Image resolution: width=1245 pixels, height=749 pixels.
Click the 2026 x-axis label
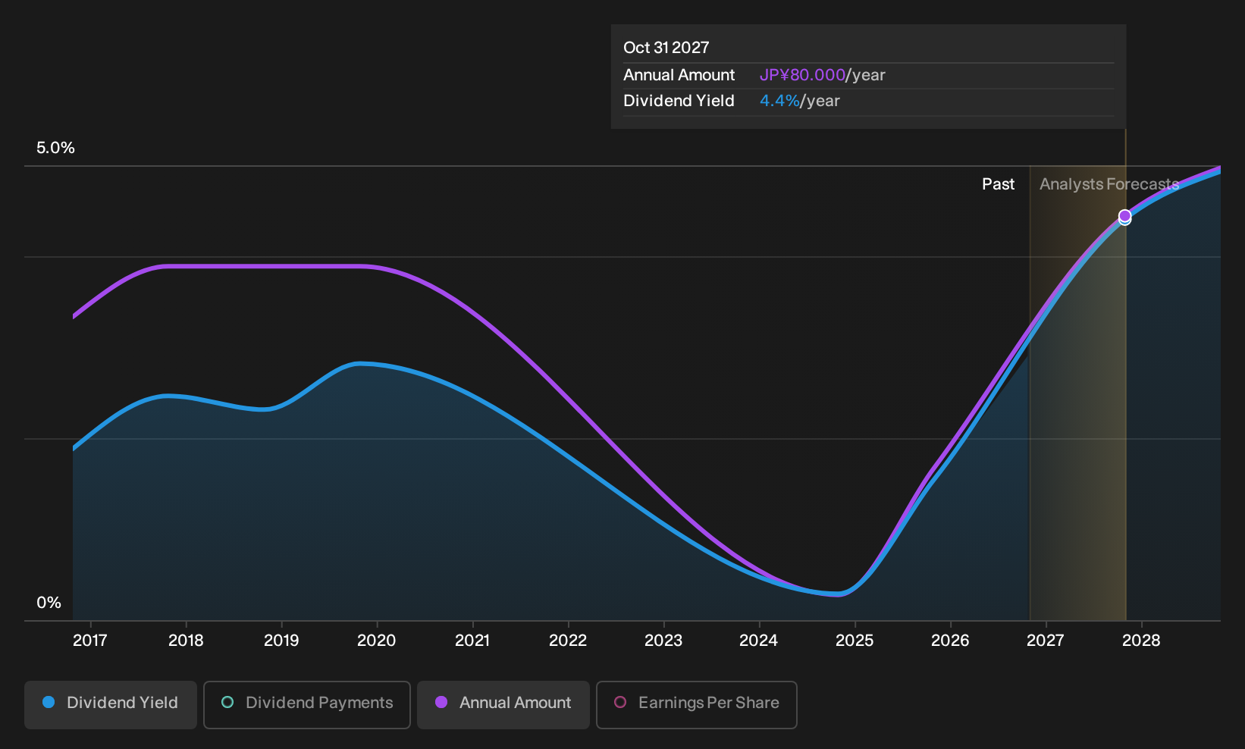(x=950, y=641)
